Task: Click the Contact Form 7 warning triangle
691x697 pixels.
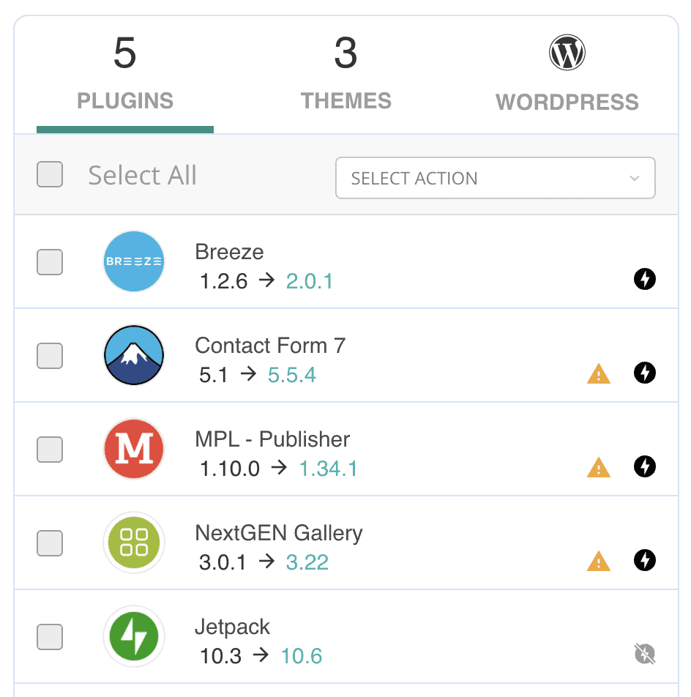Action: pos(599,374)
